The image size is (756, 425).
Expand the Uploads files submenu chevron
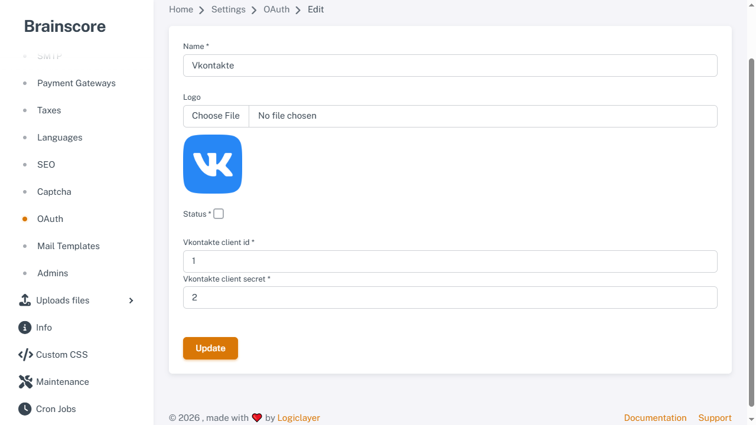(131, 300)
